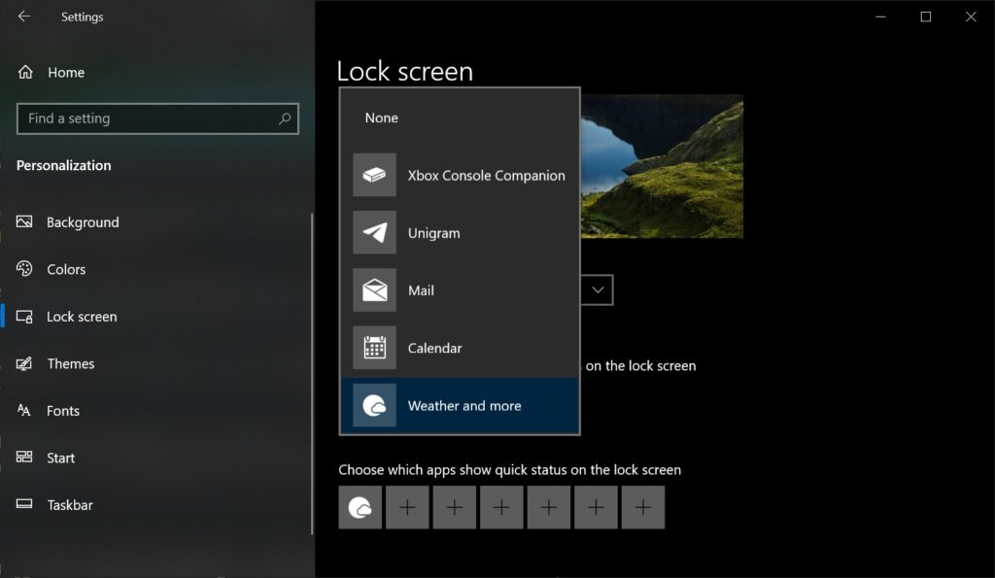Image resolution: width=995 pixels, height=578 pixels.
Task: Select the Start icon in sidebar
Action: tap(23, 458)
